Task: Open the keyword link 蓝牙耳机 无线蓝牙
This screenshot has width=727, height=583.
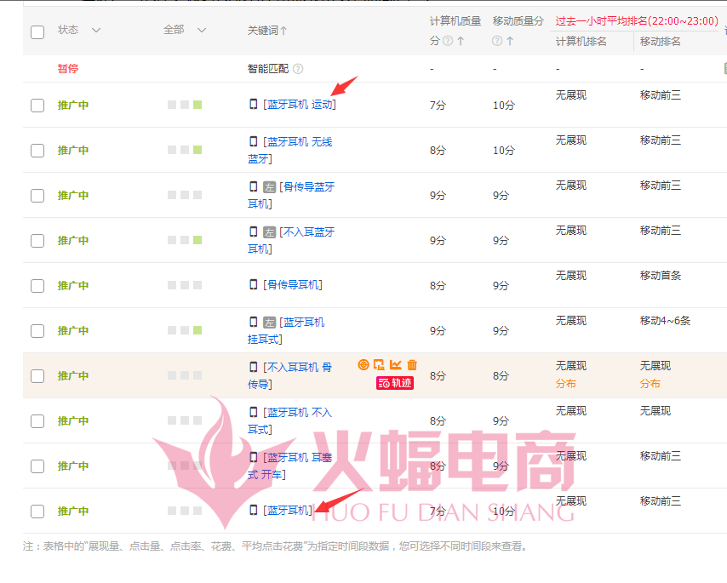Action: [x=298, y=142]
